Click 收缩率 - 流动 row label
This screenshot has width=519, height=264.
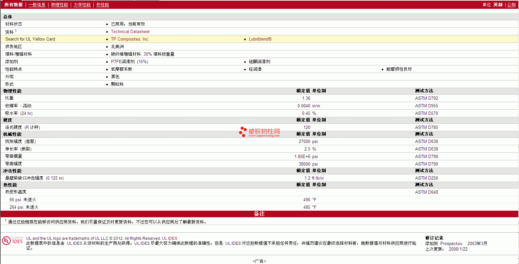pos(18,106)
